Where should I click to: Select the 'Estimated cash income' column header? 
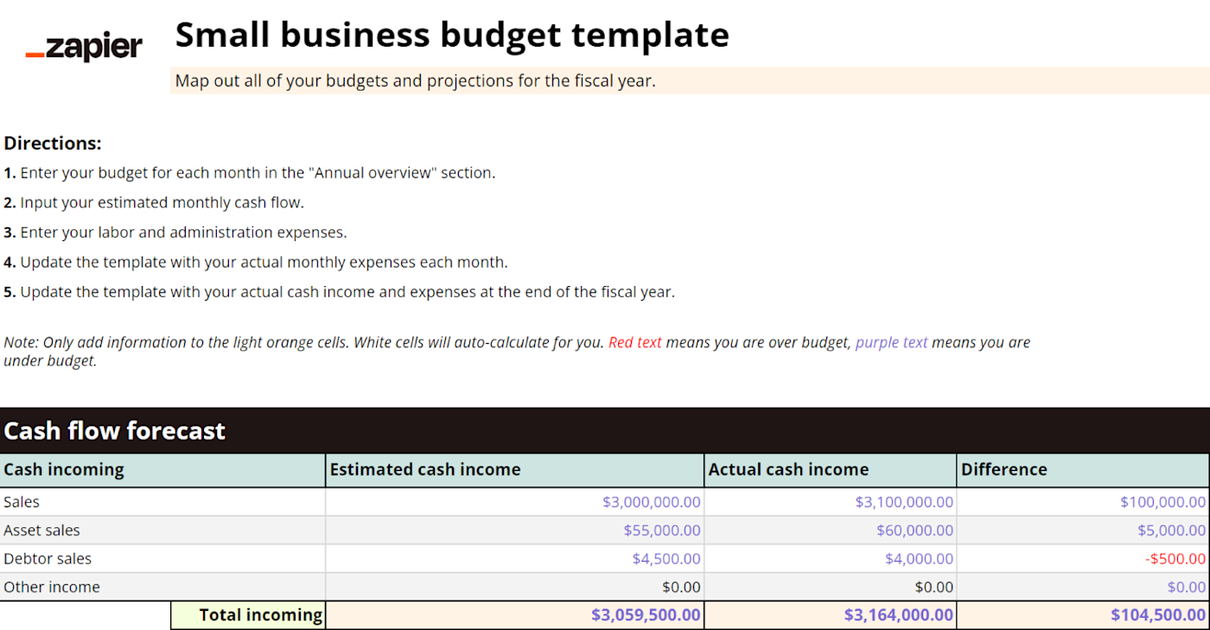[515, 470]
